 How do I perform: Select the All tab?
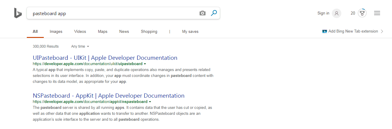(35, 31)
